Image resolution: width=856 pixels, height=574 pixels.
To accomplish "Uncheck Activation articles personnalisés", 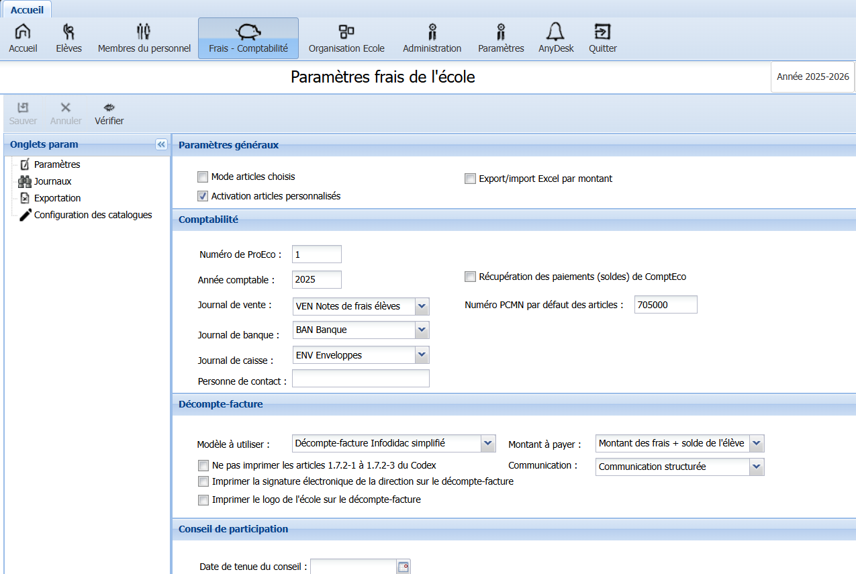I will tap(203, 197).
